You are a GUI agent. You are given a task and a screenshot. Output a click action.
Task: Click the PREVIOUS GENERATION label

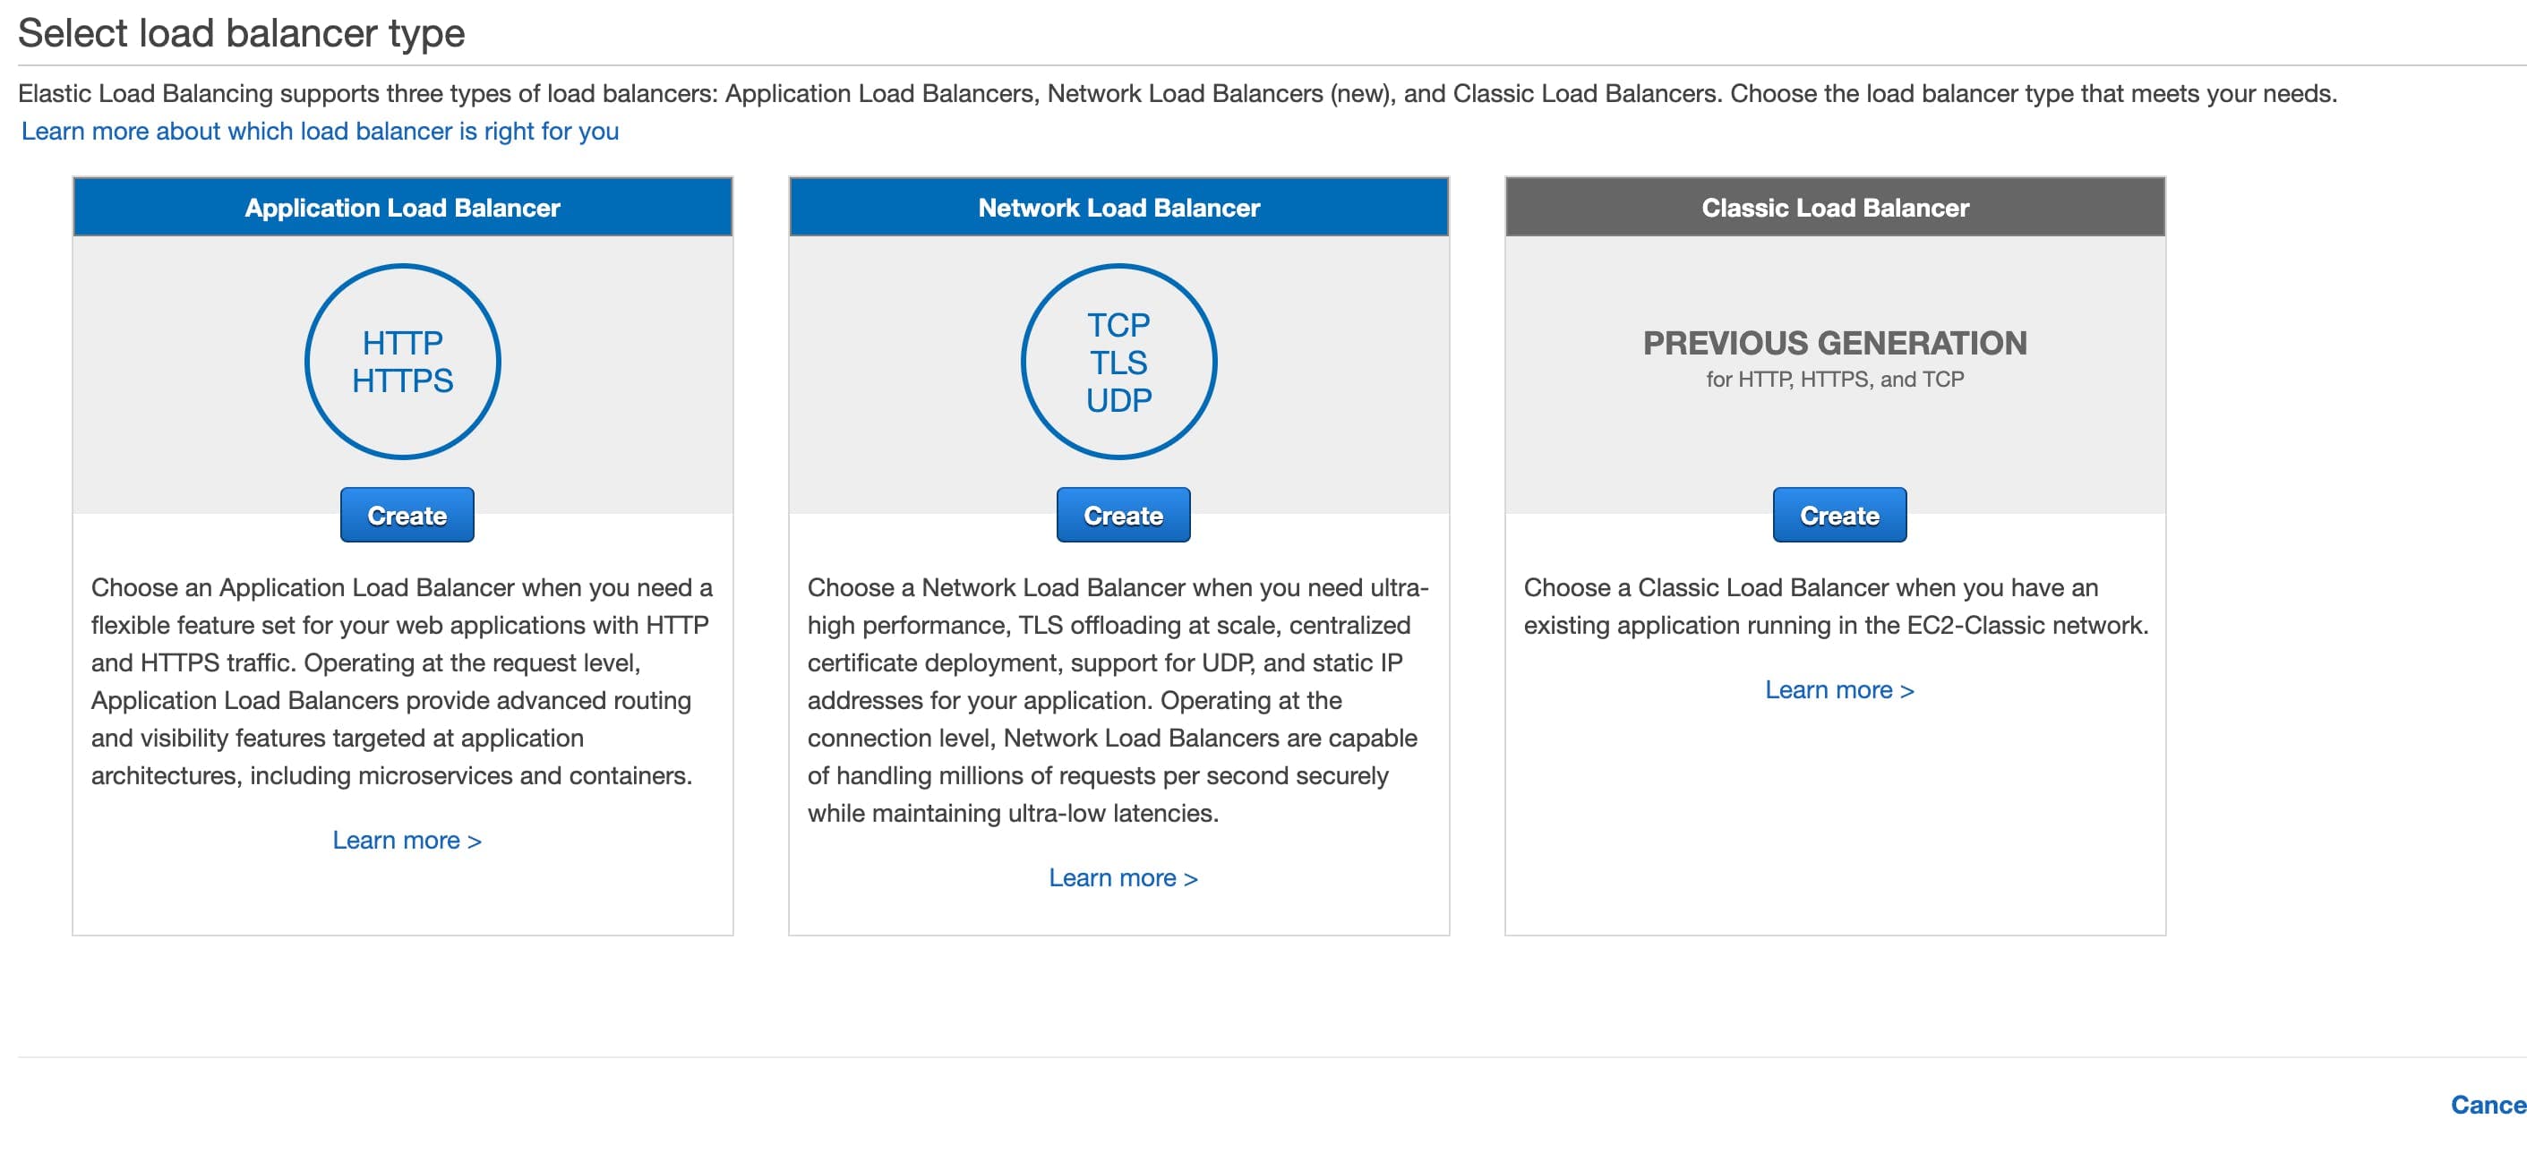click(1836, 343)
